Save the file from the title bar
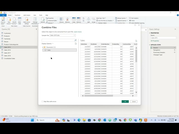Screen dimensions: 179x134 [x=4, y=13]
